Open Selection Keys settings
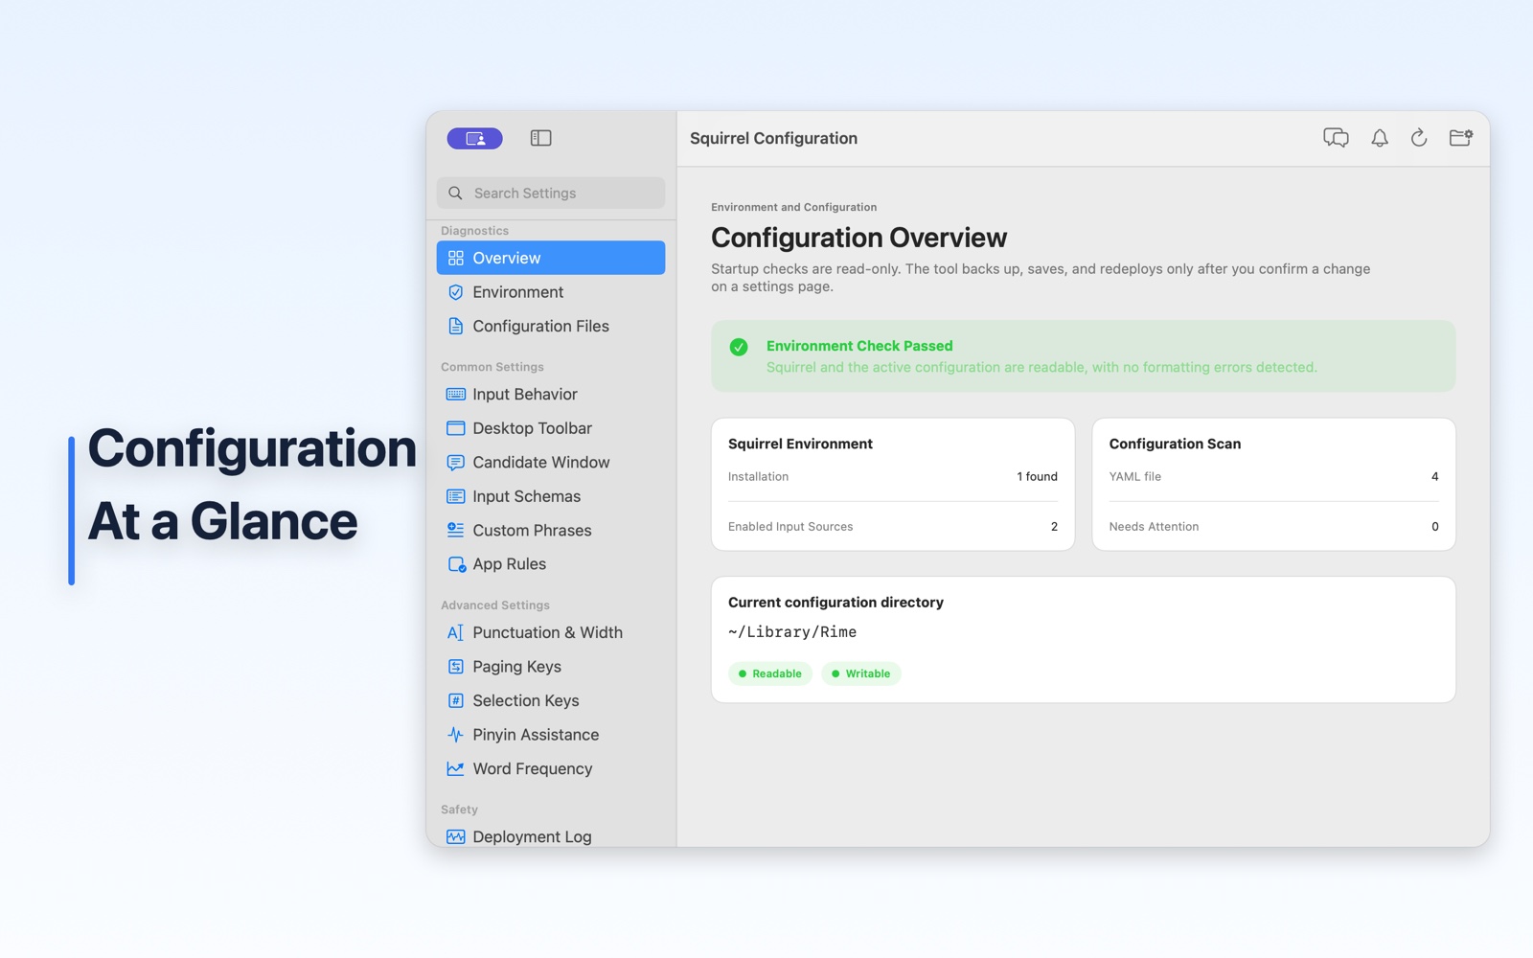Viewport: 1533px width, 958px height. tap(551, 700)
